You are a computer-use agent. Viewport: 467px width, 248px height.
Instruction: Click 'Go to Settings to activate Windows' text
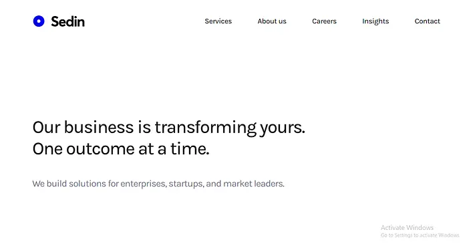[x=420, y=235]
